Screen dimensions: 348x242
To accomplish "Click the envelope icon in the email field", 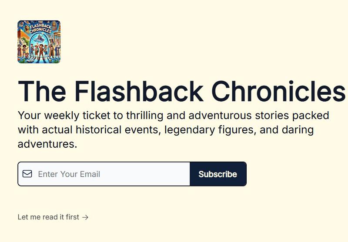I will click(27, 174).
